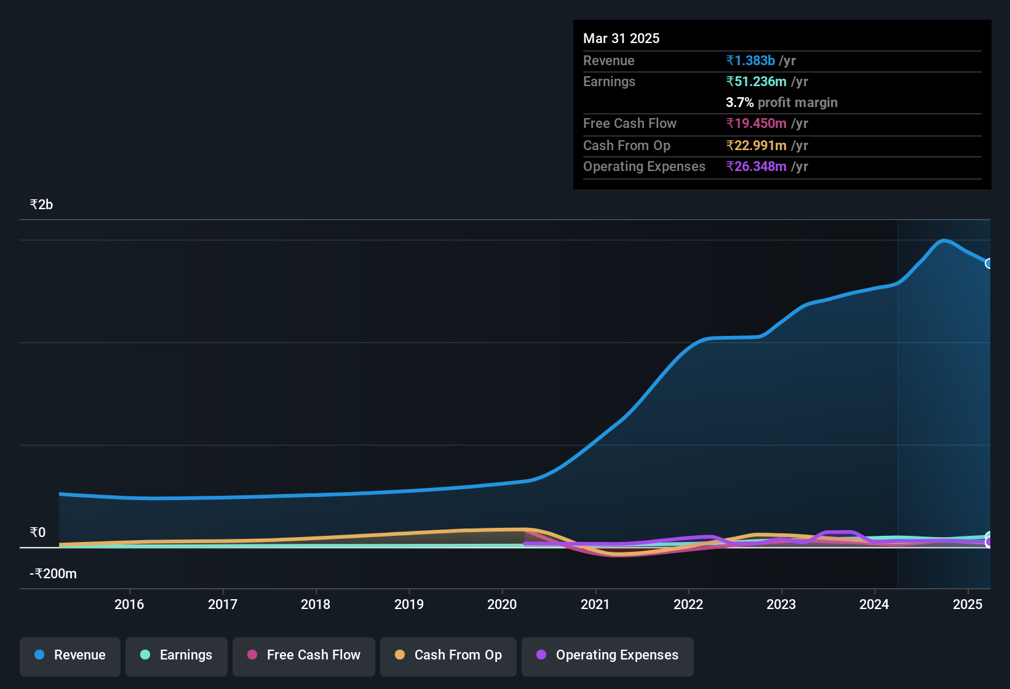Click the pink Free Cash Flow legend dot
The width and height of the screenshot is (1010, 689).
pyautogui.click(x=252, y=655)
